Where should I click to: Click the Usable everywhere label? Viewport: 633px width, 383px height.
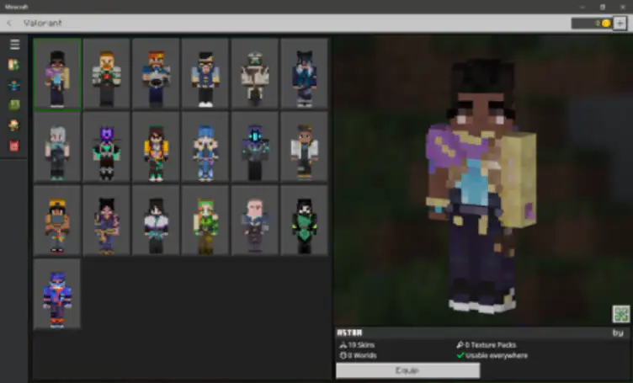497,355
